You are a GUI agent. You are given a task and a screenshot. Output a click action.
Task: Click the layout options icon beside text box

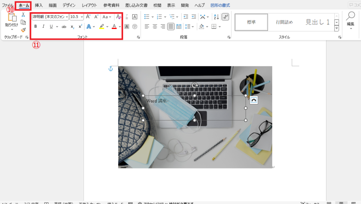point(254,100)
